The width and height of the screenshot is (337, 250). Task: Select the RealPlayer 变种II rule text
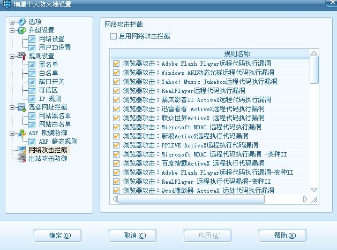pos(197,182)
